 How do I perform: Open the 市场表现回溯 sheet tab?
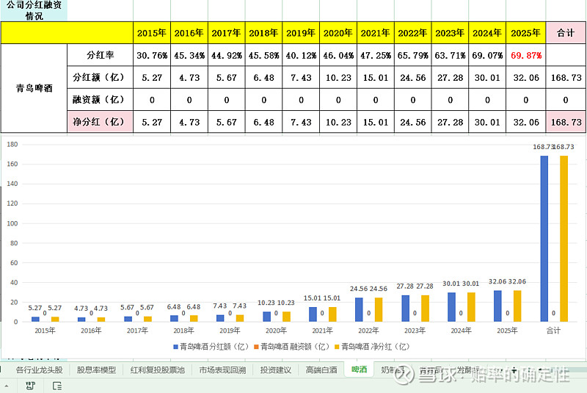click(222, 370)
